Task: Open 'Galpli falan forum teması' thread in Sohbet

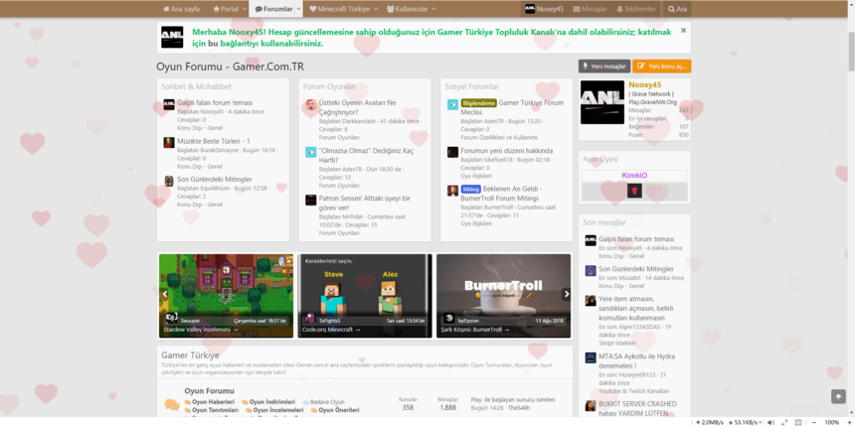Action: (215, 102)
